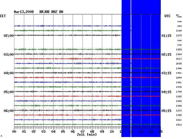Image resolution: width=183 pixels, height=139 pixels.
Task: Click the DC value "2013"
Action: point(179,59)
